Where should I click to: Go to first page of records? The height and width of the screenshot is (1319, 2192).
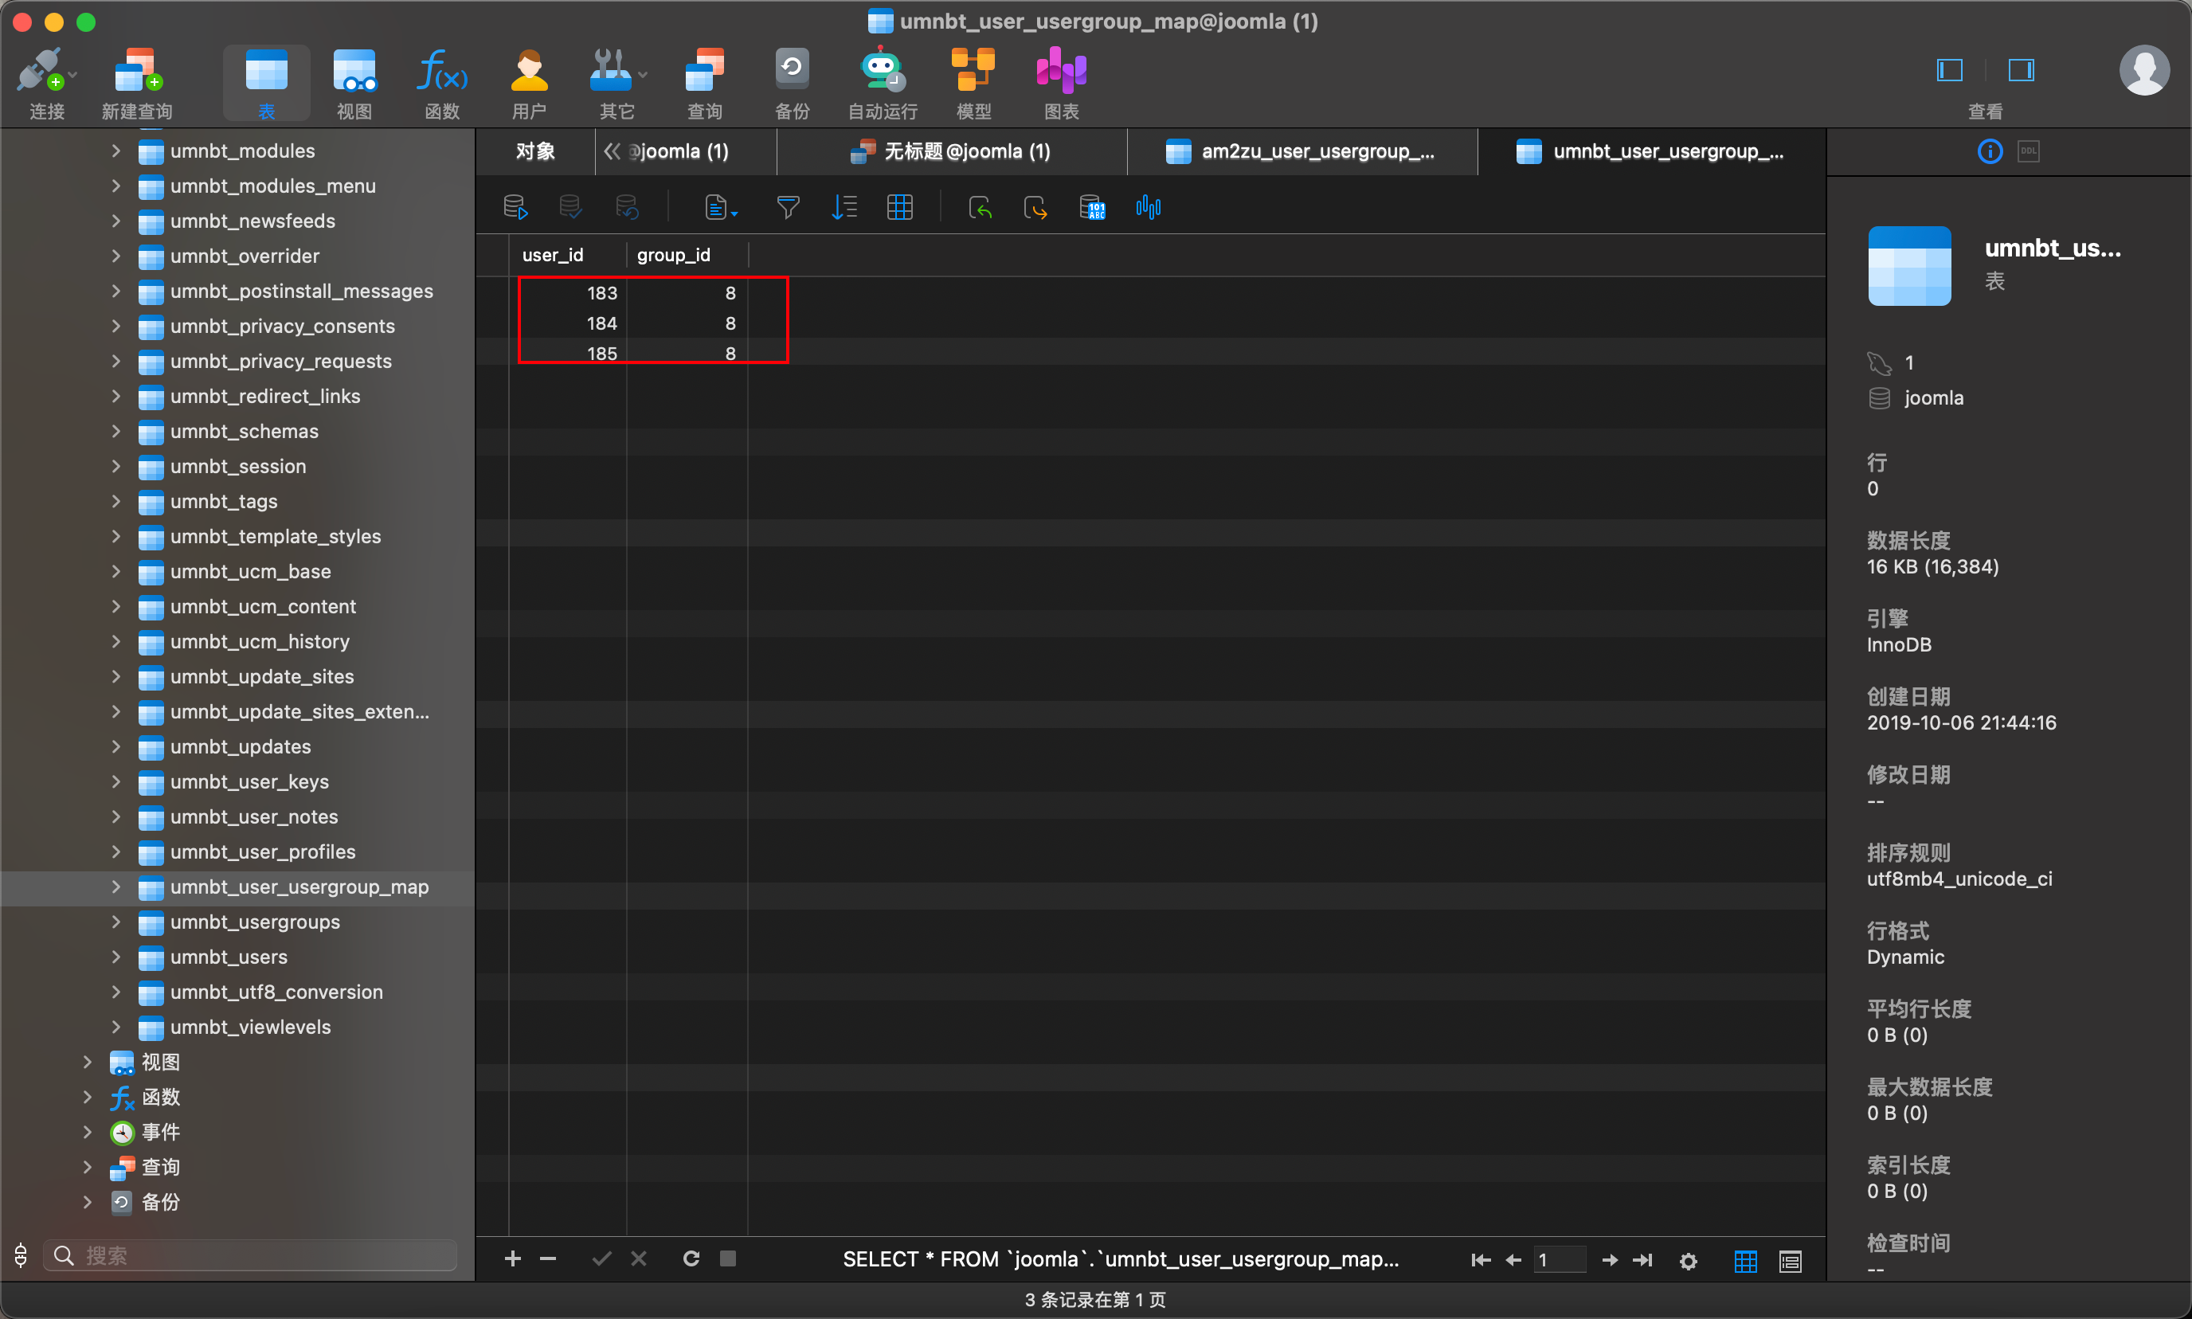pyautogui.click(x=1480, y=1260)
